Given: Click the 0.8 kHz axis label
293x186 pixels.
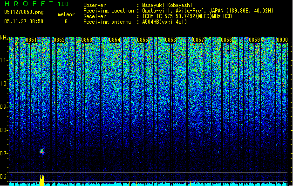Looking at the screenshot, I should coord(4,130).
